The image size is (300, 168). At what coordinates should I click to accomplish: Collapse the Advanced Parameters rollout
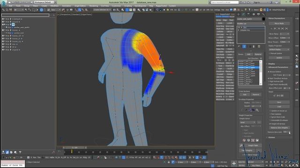[x=278, y=67]
